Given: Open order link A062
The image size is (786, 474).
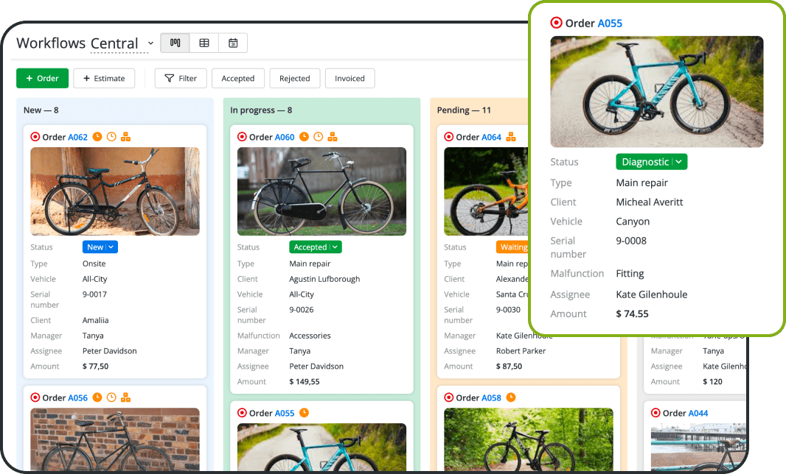Looking at the screenshot, I should point(77,137).
